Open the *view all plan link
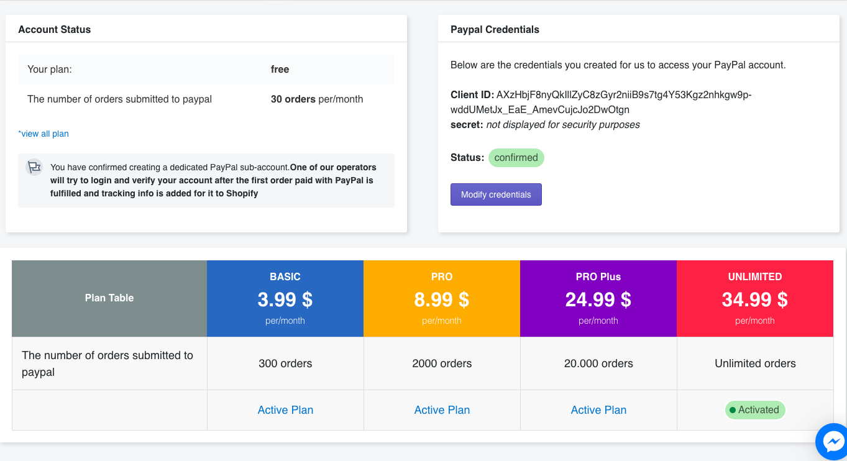The height and width of the screenshot is (461, 847). 43,134
